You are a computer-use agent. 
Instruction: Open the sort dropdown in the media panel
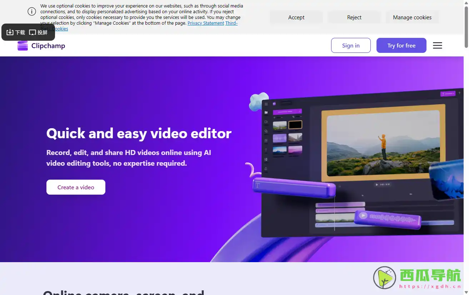(298, 117)
